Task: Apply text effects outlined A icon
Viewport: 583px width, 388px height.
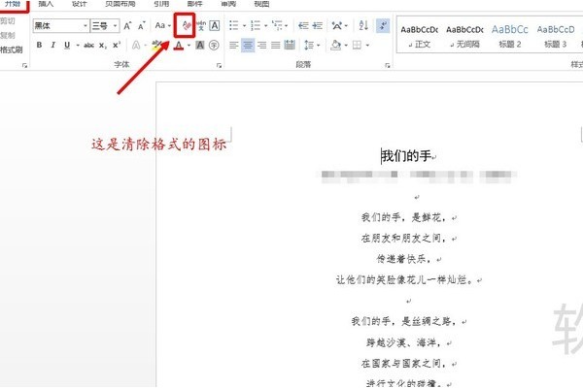Action: [x=136, y=46]
